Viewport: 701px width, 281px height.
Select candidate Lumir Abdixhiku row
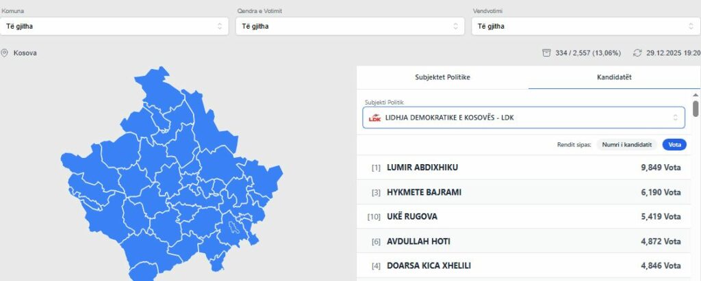click(x=524, y=168)
